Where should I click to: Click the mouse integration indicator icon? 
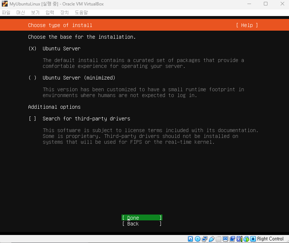[246, 239]
